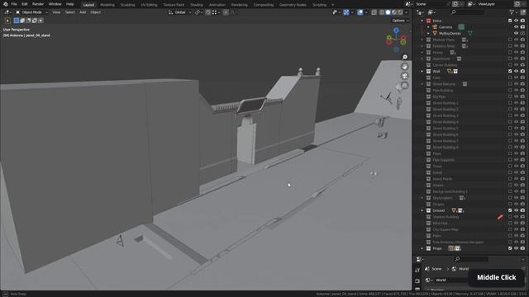Collapse the Extra collection
This screenshot has height=297, width=529.
click(x=422, y=21)
